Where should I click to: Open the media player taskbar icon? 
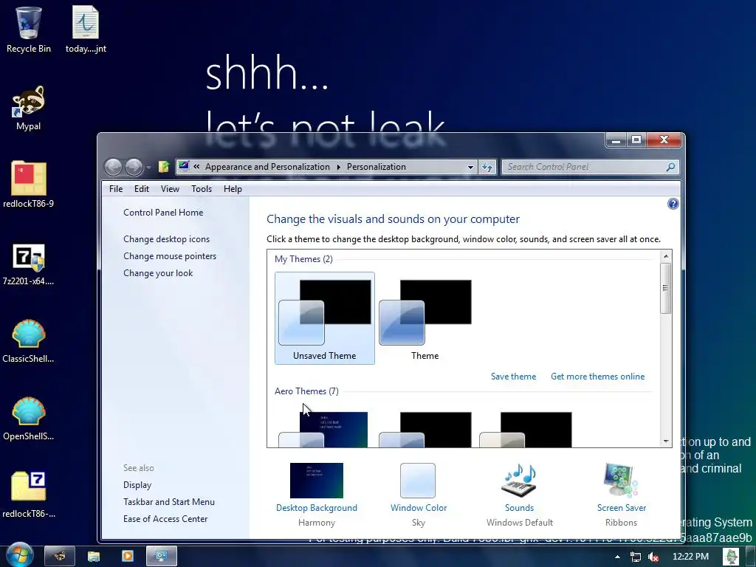[x=128, y=556]
